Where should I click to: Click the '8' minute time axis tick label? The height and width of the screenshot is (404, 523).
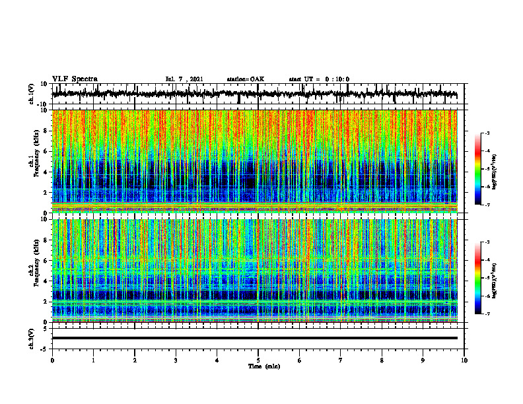pyautogui.click(x=382, y=360)
